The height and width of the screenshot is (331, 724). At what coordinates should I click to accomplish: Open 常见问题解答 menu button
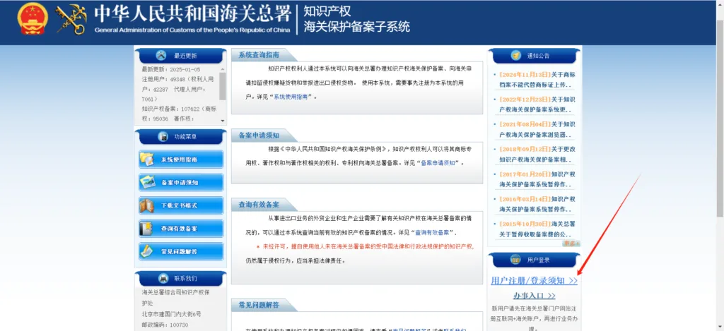(x=181, y=251)
